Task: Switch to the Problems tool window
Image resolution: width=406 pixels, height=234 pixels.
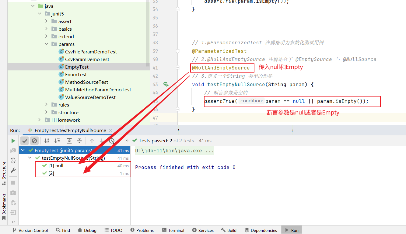Action: [142, 230]
